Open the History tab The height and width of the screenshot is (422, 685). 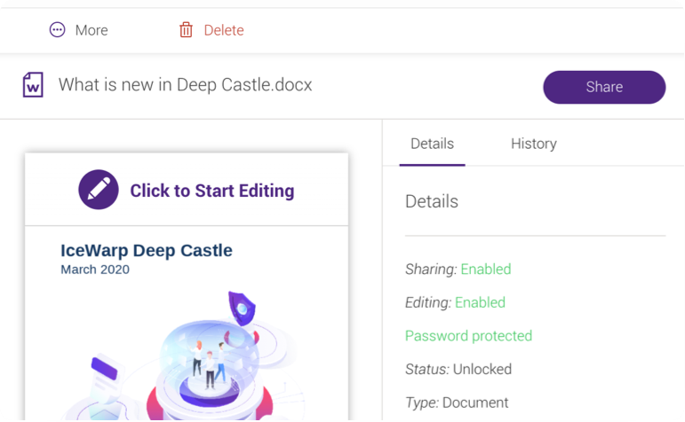[534, 144]
